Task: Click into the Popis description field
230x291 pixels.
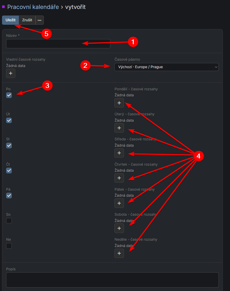Action: coord(112,280)
